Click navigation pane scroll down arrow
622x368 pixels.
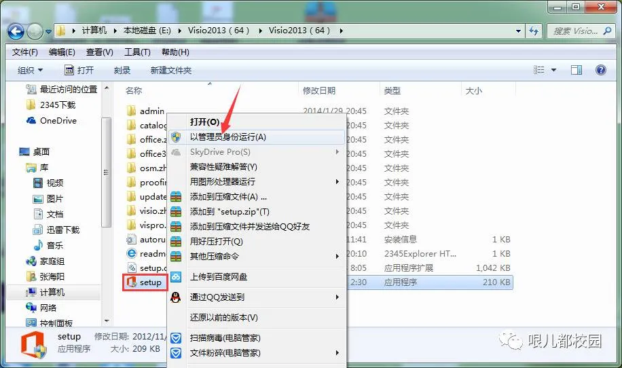point(106,320)
